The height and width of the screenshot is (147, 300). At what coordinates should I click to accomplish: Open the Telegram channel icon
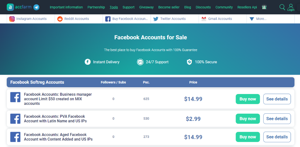pyautogui.click(x=36, y=7)
